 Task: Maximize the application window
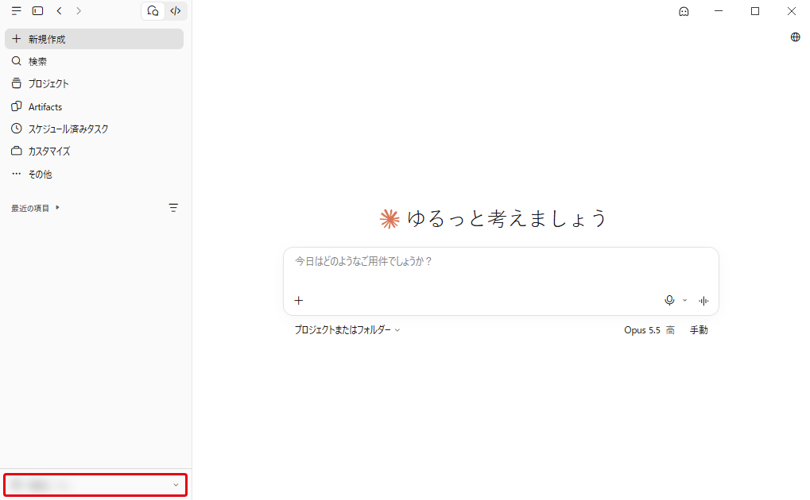pos(755,11)
